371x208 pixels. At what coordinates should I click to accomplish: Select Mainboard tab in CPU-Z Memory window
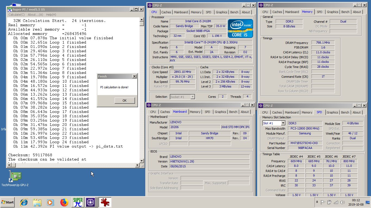coord(292,12)
